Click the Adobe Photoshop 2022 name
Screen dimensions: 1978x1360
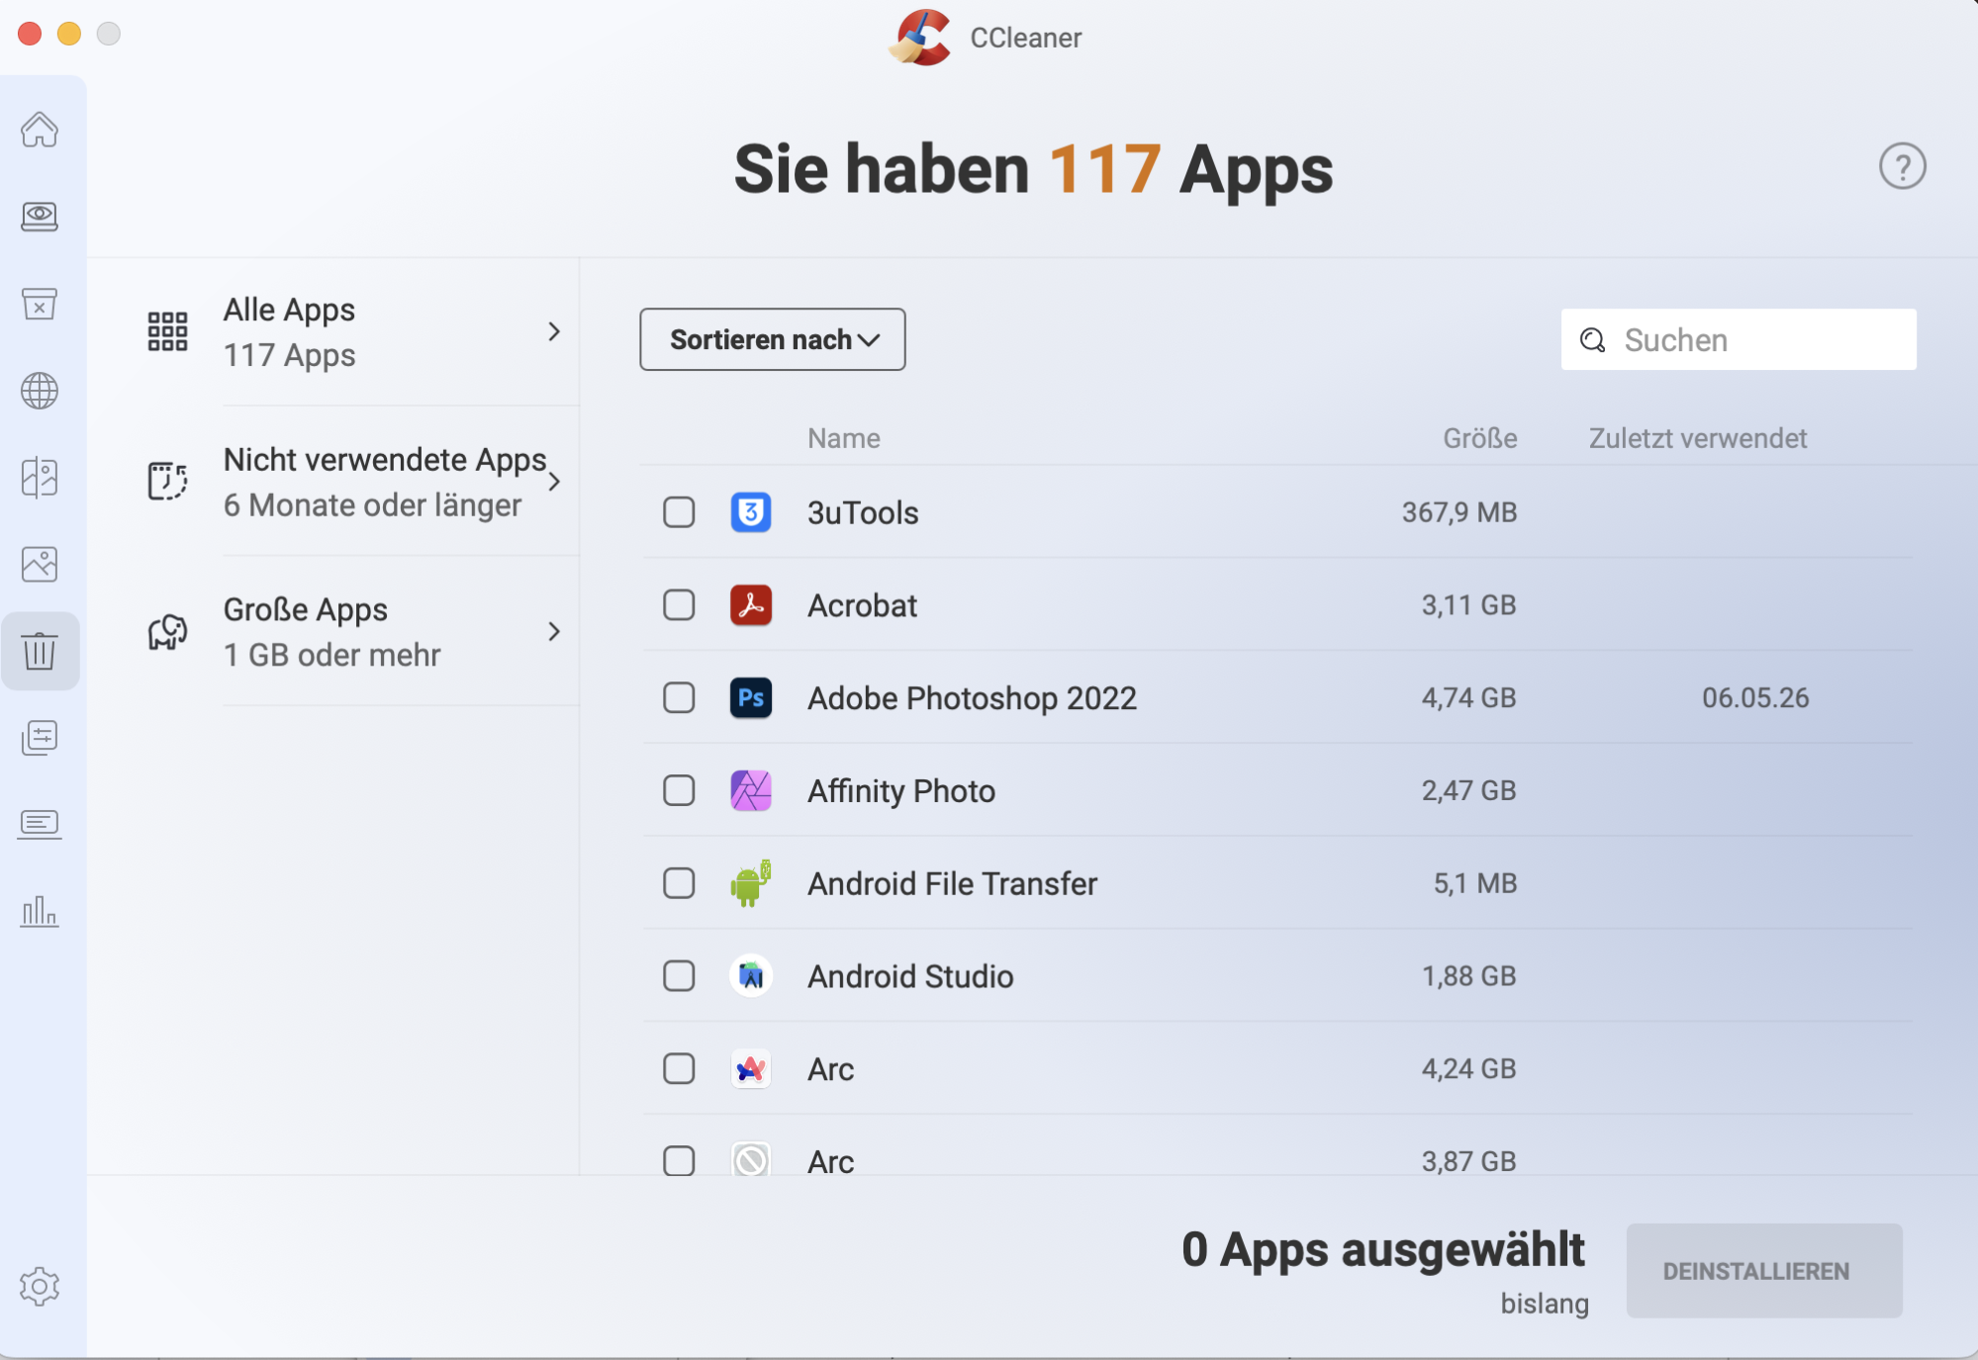pos(972,698)
